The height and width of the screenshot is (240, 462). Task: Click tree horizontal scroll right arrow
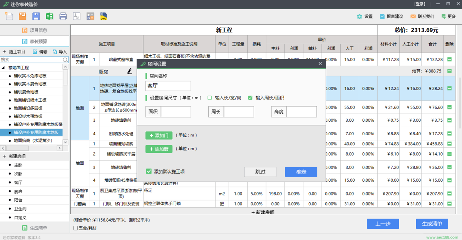pyautogui.click(x=59, y=148)
